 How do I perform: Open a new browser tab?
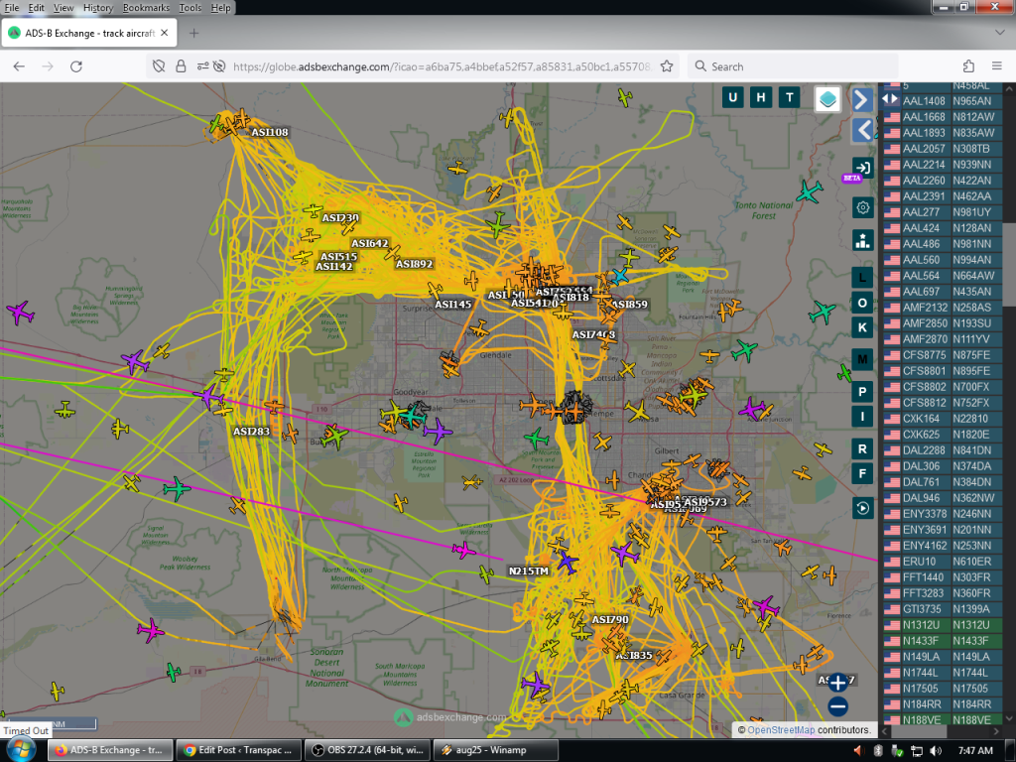193,33
